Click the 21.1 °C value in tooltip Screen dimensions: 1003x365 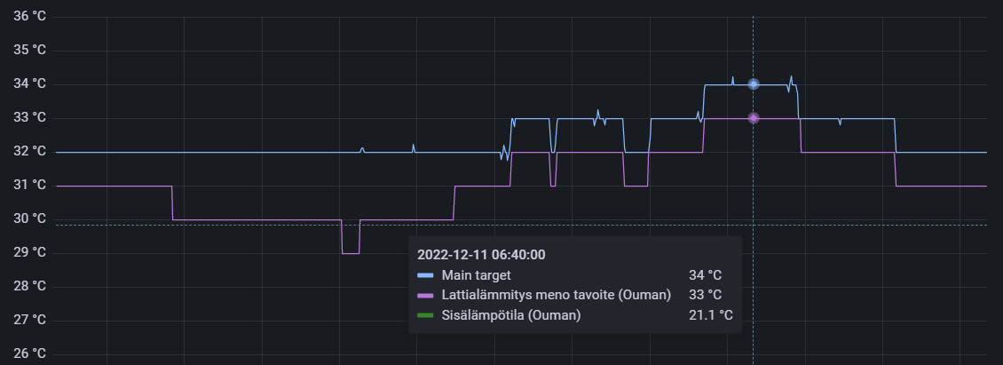711,315
